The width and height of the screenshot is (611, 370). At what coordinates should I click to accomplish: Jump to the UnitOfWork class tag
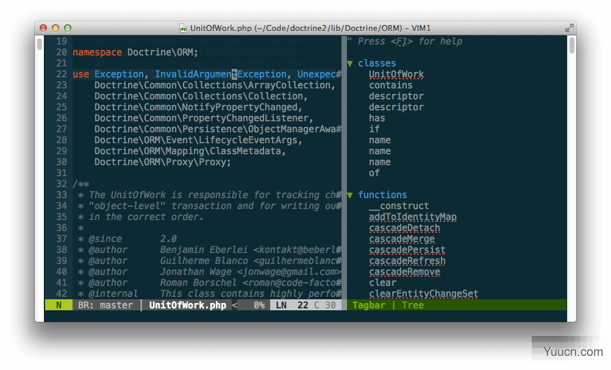396,74
